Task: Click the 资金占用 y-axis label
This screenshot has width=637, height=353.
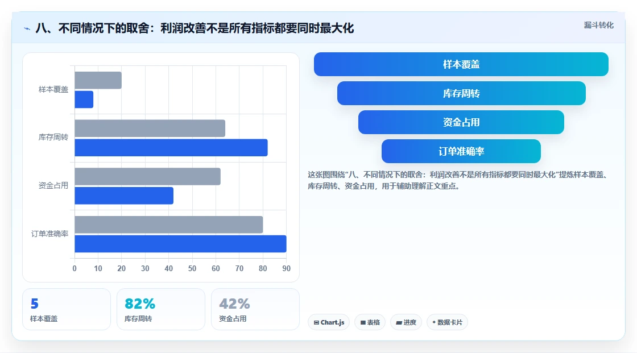Action: 53,186
